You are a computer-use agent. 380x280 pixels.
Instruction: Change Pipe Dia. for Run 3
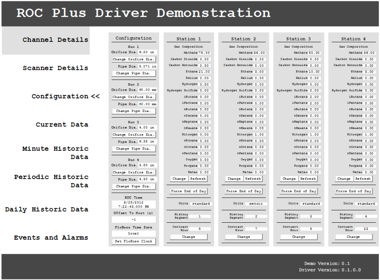133,149
